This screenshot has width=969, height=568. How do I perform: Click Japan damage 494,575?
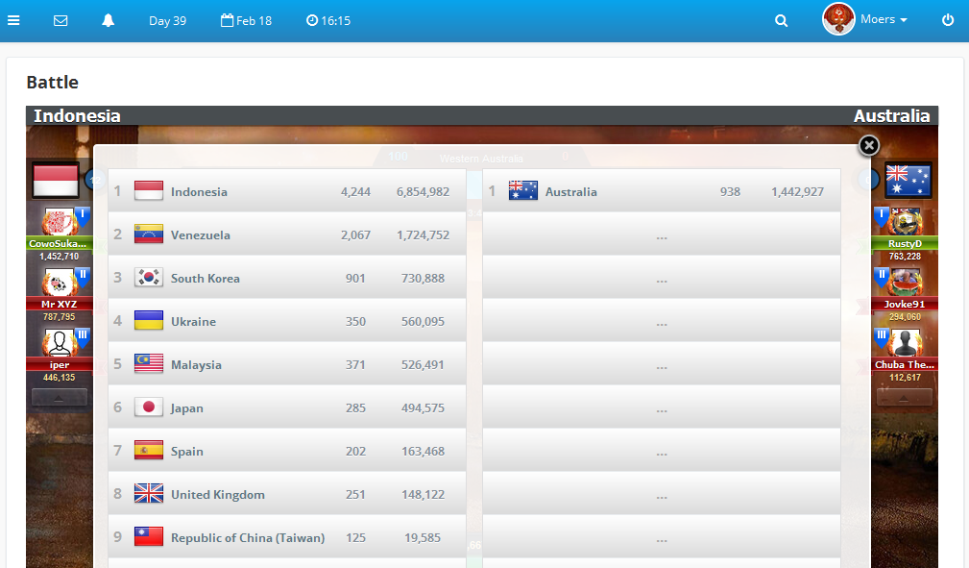pos(423,408)
